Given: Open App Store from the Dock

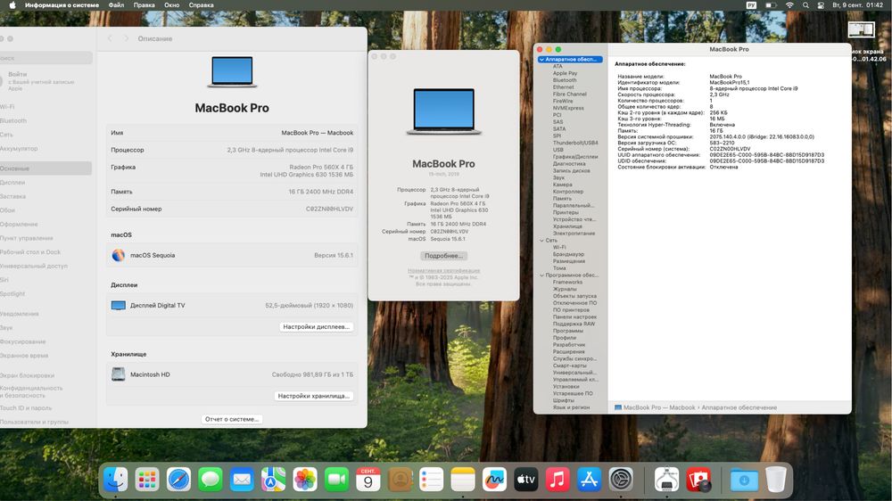Looking at the screenshot, I should (x=590, y=480).
